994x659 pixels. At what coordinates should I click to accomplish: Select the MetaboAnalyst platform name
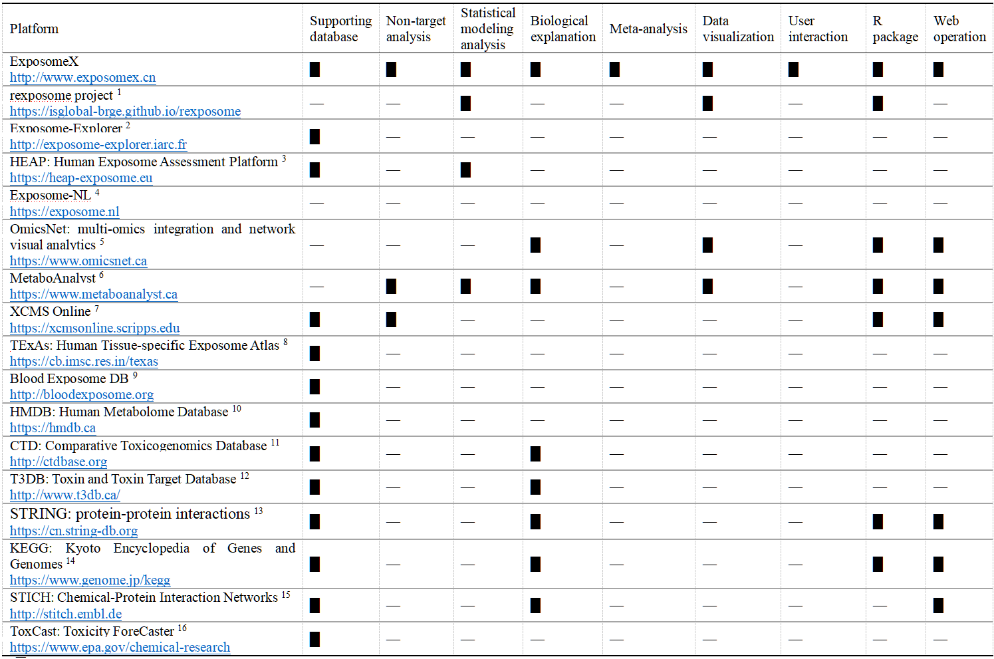click(x=53, y=278)
